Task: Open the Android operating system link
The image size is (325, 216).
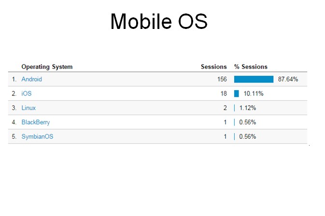Action: pyautogui.click(x=31, y=79)
